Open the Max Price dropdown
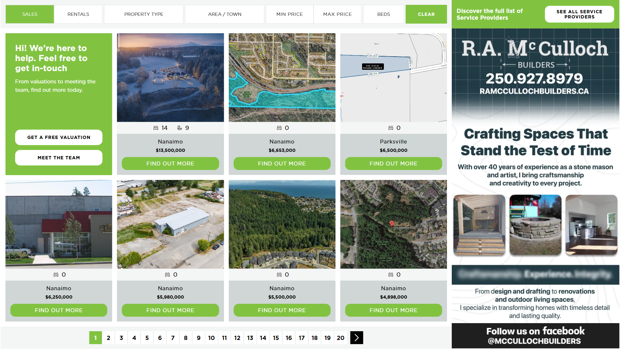The image size is (620, 349). tap(337, 14)
